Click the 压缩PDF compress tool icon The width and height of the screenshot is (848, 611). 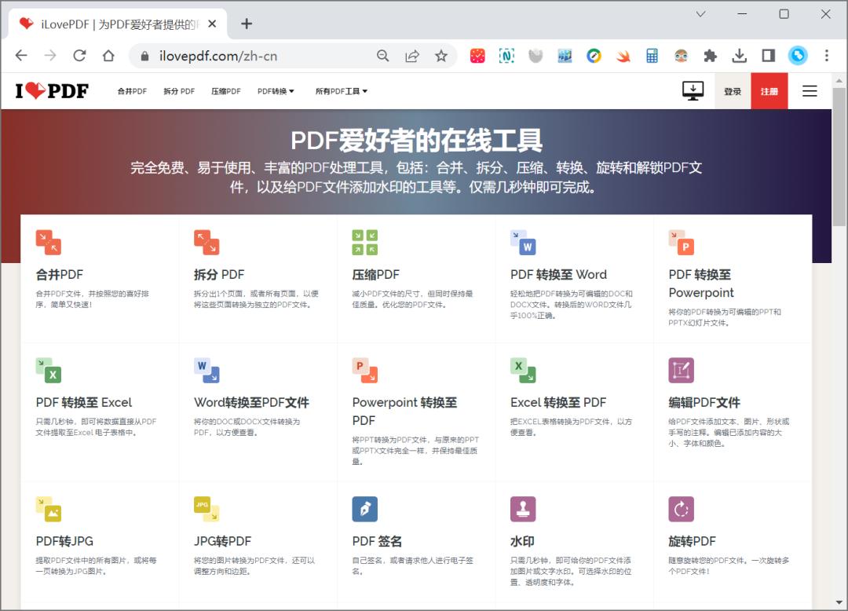[x=364, y=242]
